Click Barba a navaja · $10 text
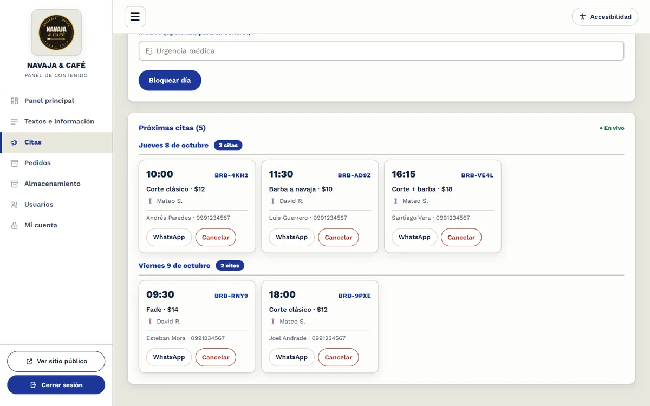The height and width of the screenshot is (406, 650). (x=301, y=189)
